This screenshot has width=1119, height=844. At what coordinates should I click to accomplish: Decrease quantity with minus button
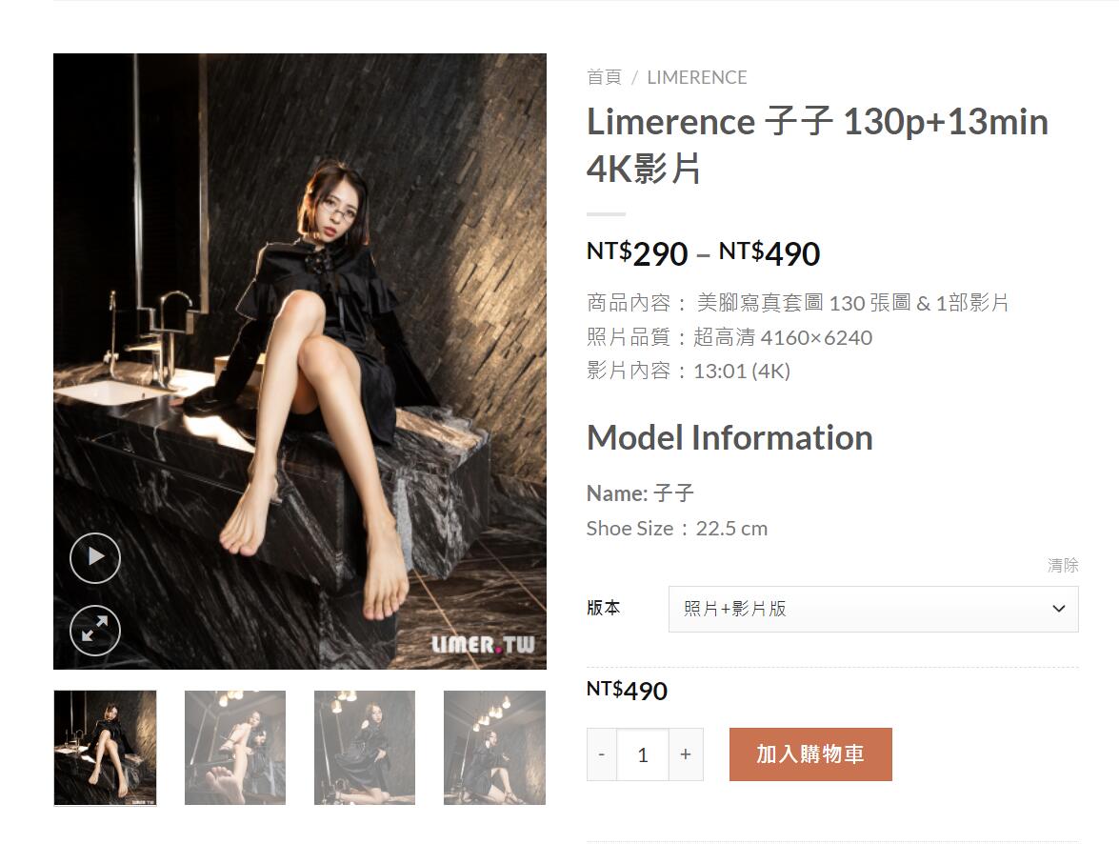tap(602, 754)
